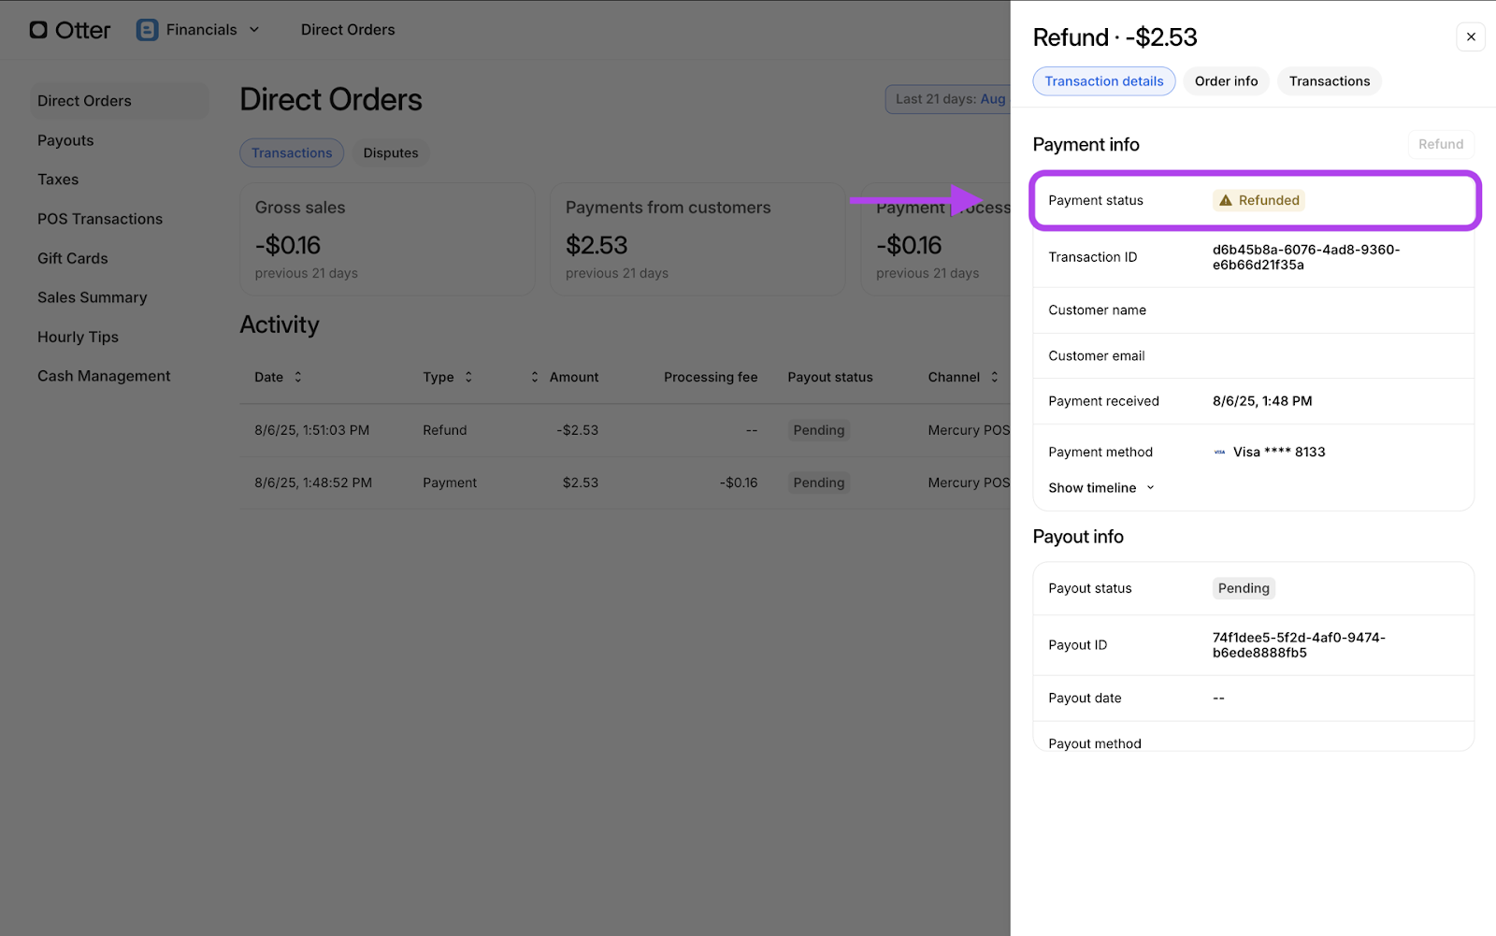Open the Financials dropdown menu
Screen dimensions: 1496x936
tap(253, 30)
